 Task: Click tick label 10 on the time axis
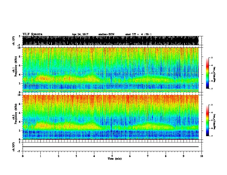point(201,156)
